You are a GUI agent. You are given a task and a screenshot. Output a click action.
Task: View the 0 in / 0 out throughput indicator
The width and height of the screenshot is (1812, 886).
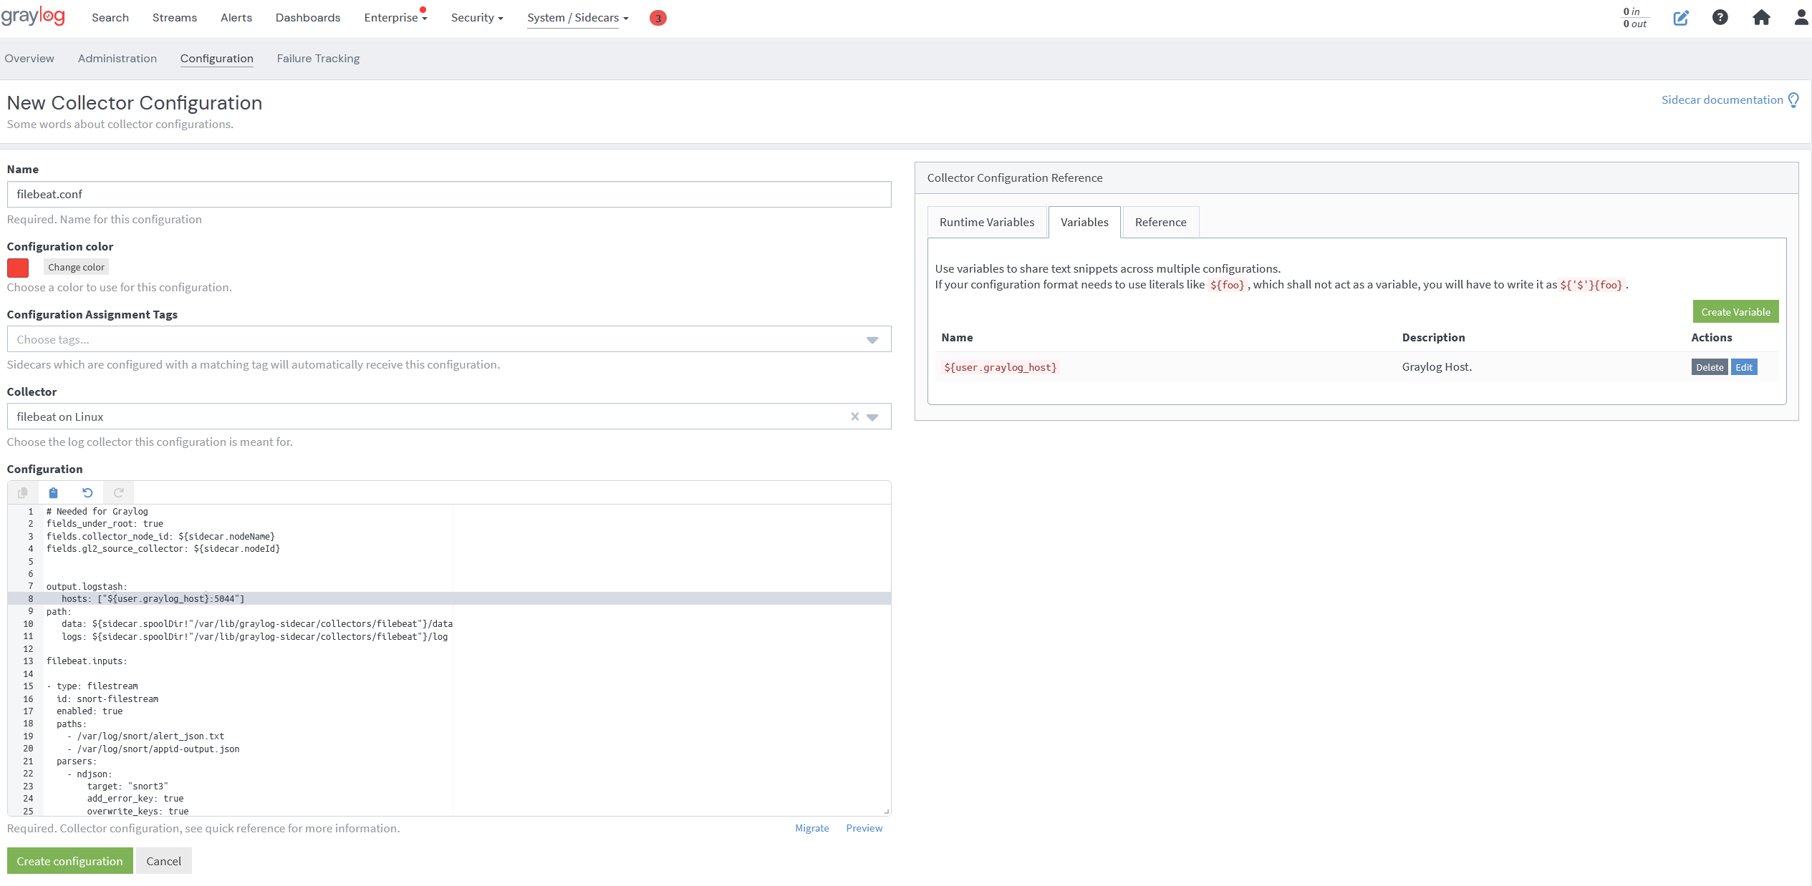(1634, 18)
